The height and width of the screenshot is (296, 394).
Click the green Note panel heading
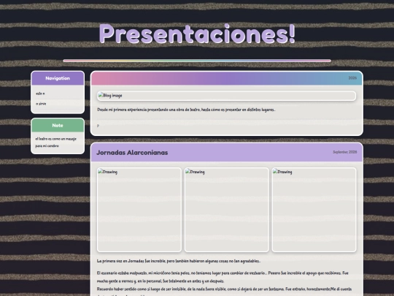(x=58, y=126)
